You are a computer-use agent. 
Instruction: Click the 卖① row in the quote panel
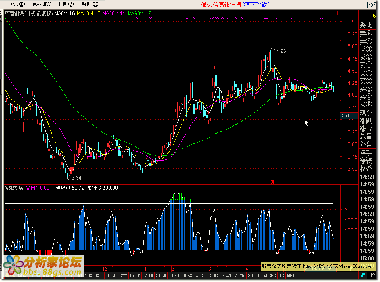(x=366, y=65)
